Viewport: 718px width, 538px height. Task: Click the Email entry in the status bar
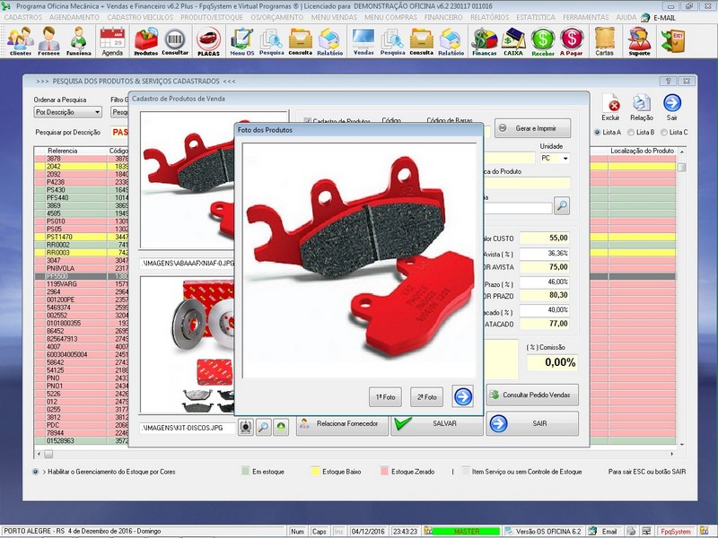tap(605, 532)
